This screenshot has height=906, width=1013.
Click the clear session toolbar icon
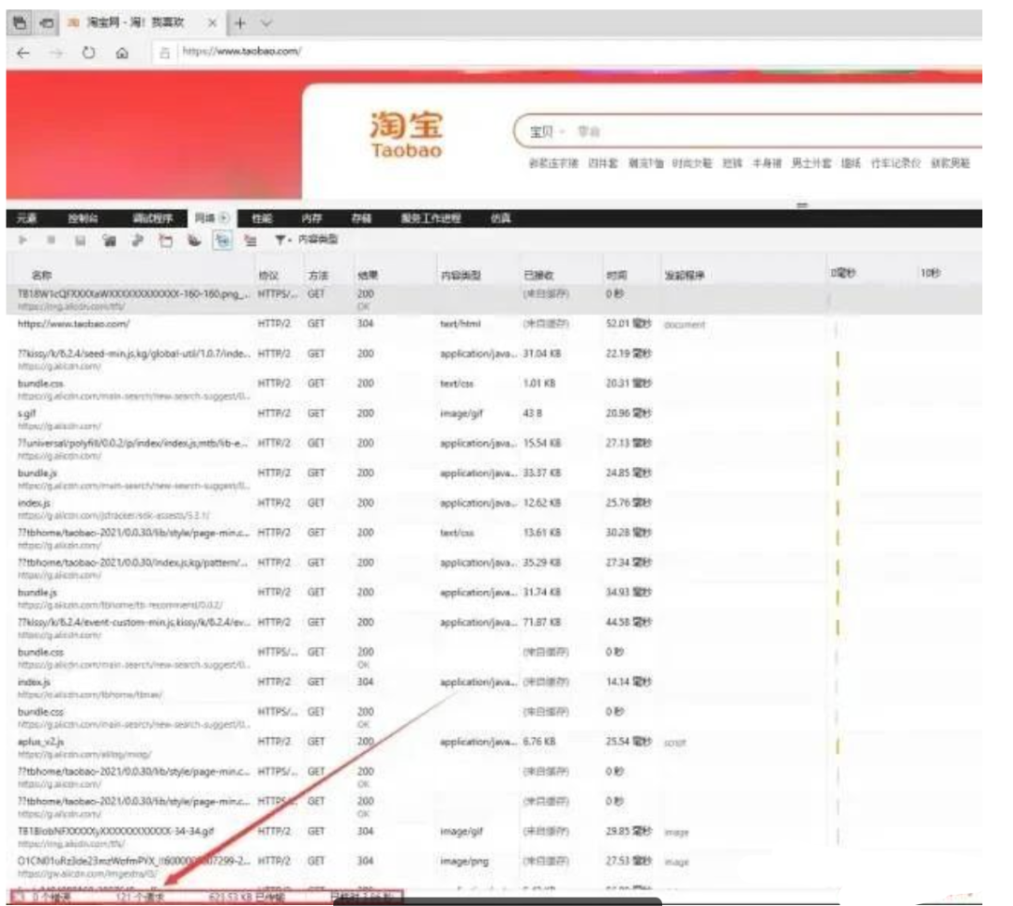coord(194,240)
